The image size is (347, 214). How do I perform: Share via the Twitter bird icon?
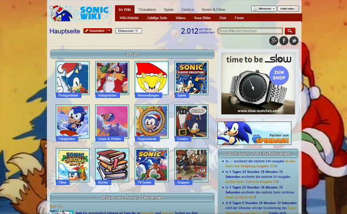[x=294, y=41]
